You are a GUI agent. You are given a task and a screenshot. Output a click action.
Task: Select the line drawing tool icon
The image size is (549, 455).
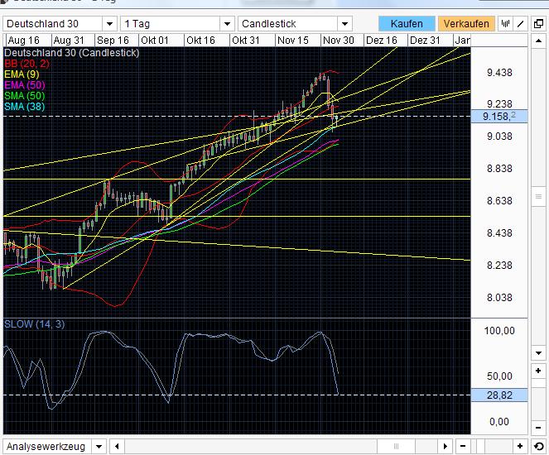pyautogui.click(x=520, y=24)
